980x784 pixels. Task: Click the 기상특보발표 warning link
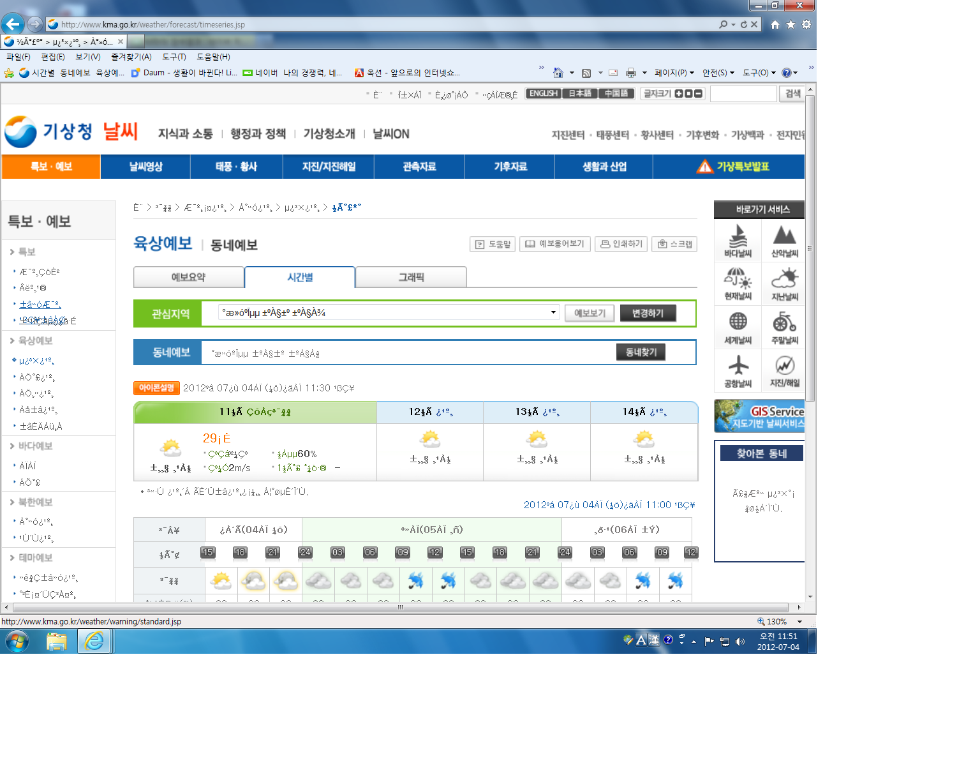(734, 167)
